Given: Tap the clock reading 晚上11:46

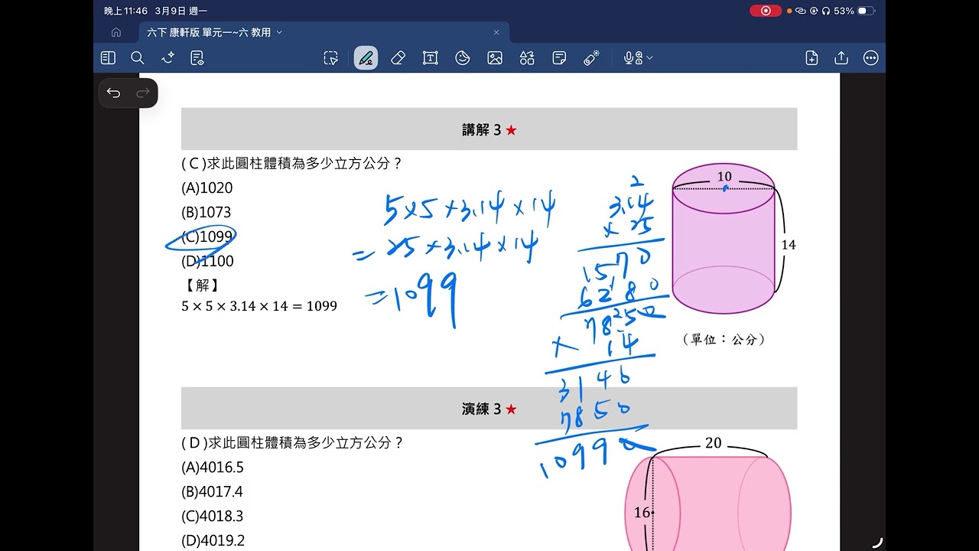Looking at the screenshot, I should 125,11.
